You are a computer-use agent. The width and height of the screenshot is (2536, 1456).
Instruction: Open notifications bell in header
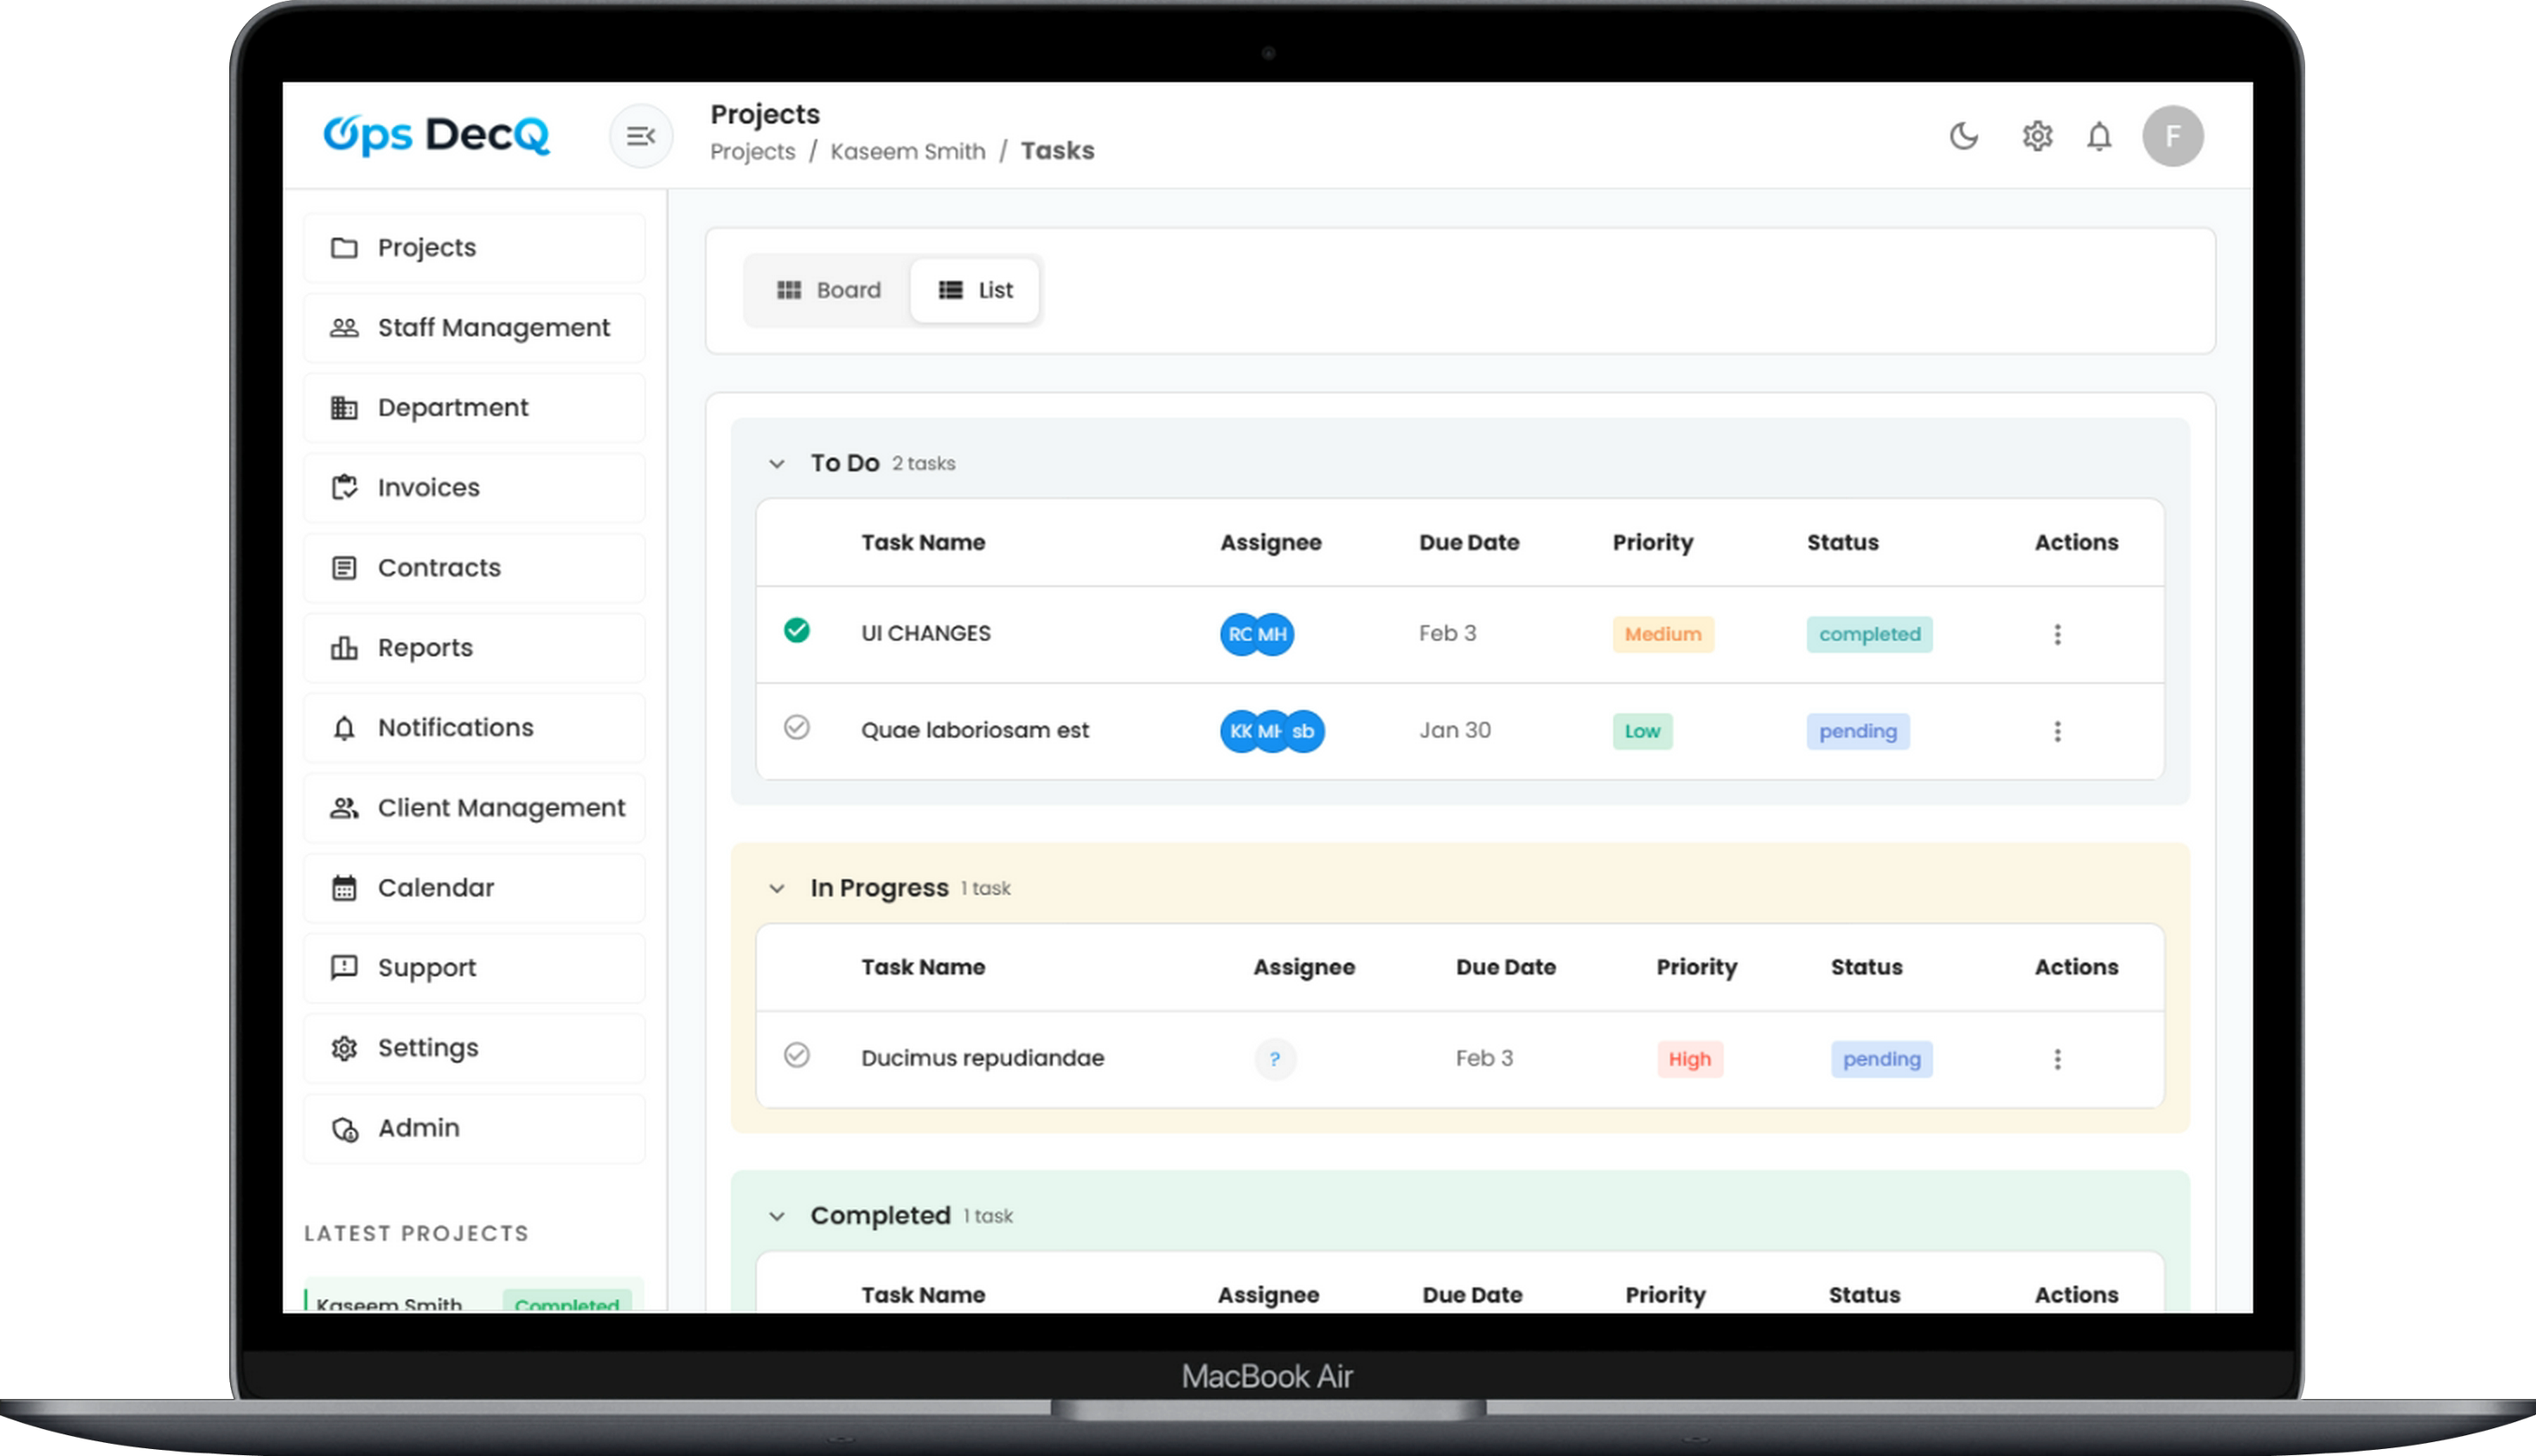[2099, 136]
